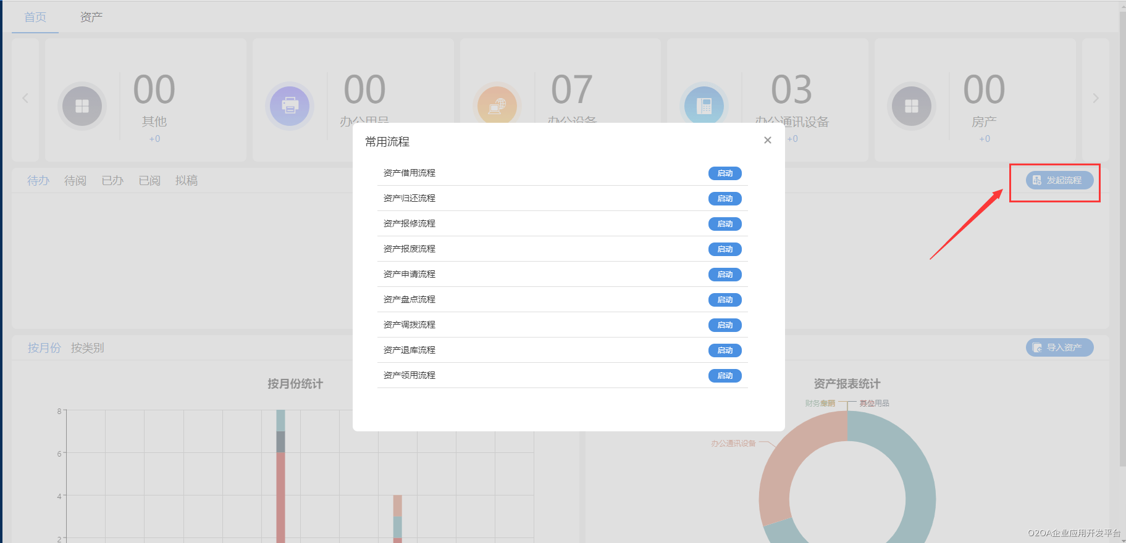This screenshot has height=543, width=1126.
Task: Click the carousel right arrow
Action: click(x=1096, y=98)
